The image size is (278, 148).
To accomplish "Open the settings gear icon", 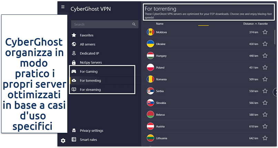I will click(x=63, y=140).
